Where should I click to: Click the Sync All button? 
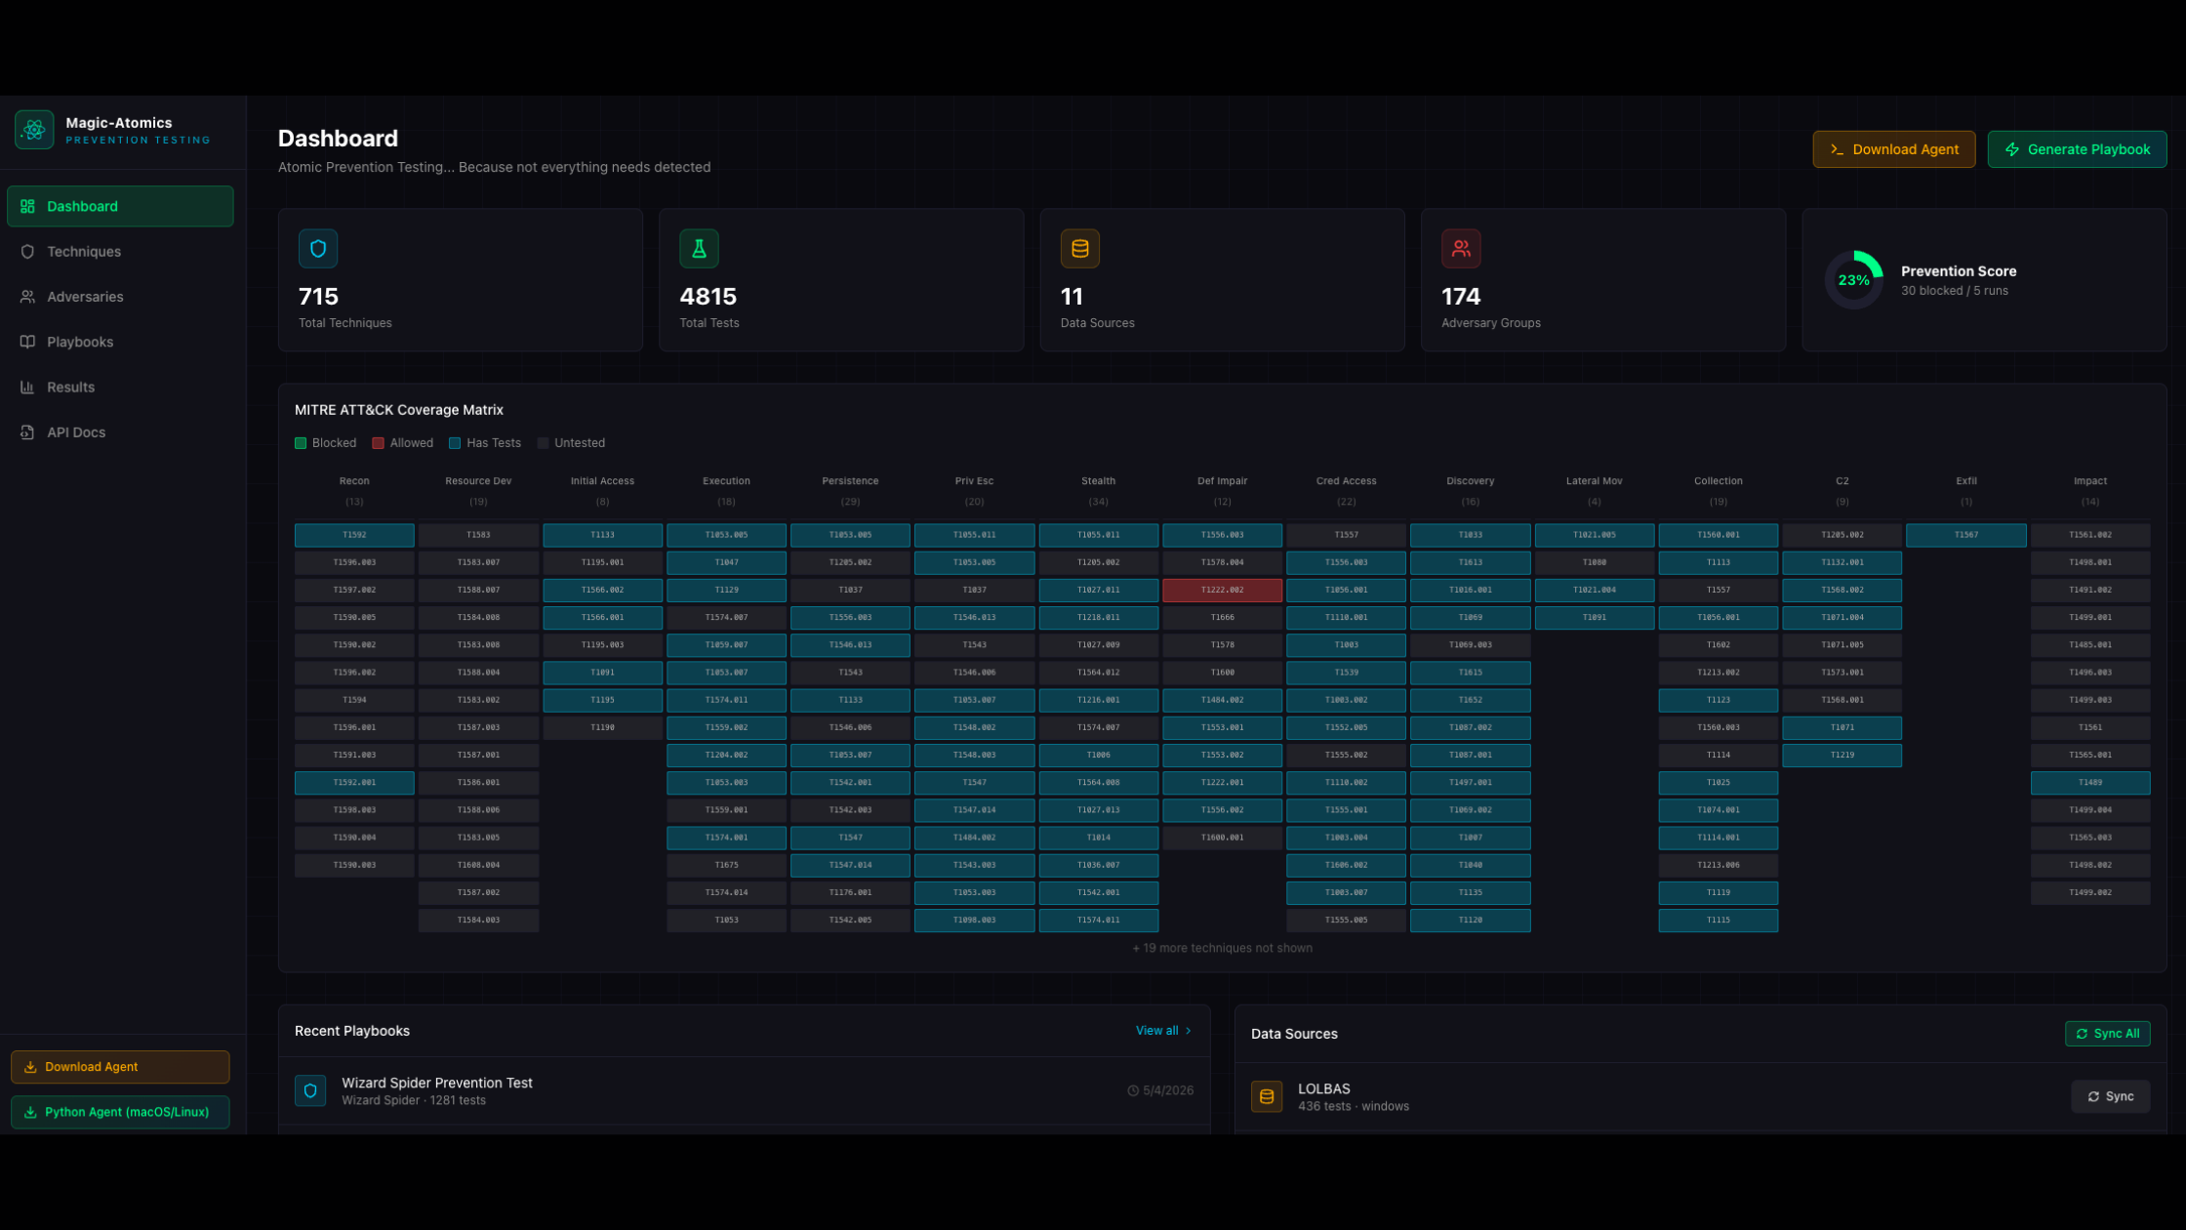pyautogui.click(x=2108, y=1034)
